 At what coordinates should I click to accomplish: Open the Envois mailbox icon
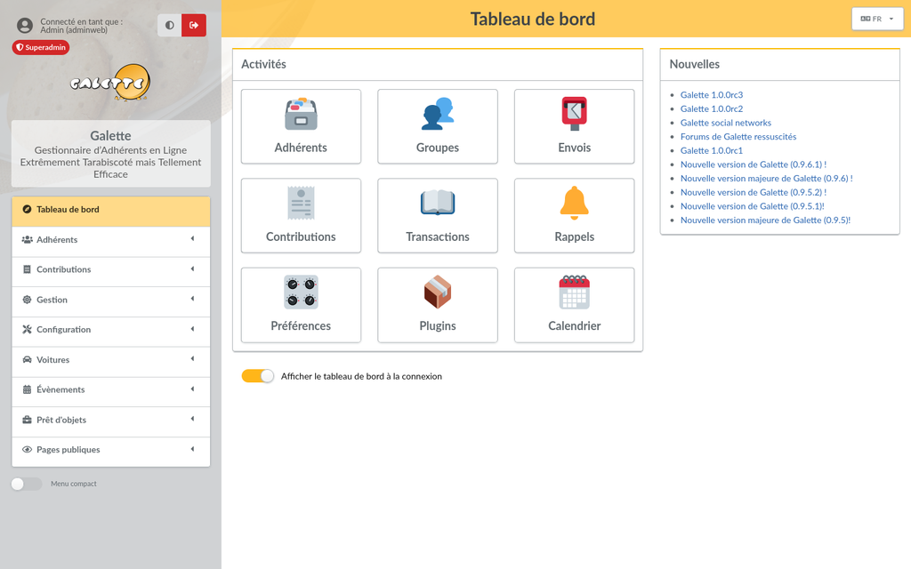click(574, 114)
